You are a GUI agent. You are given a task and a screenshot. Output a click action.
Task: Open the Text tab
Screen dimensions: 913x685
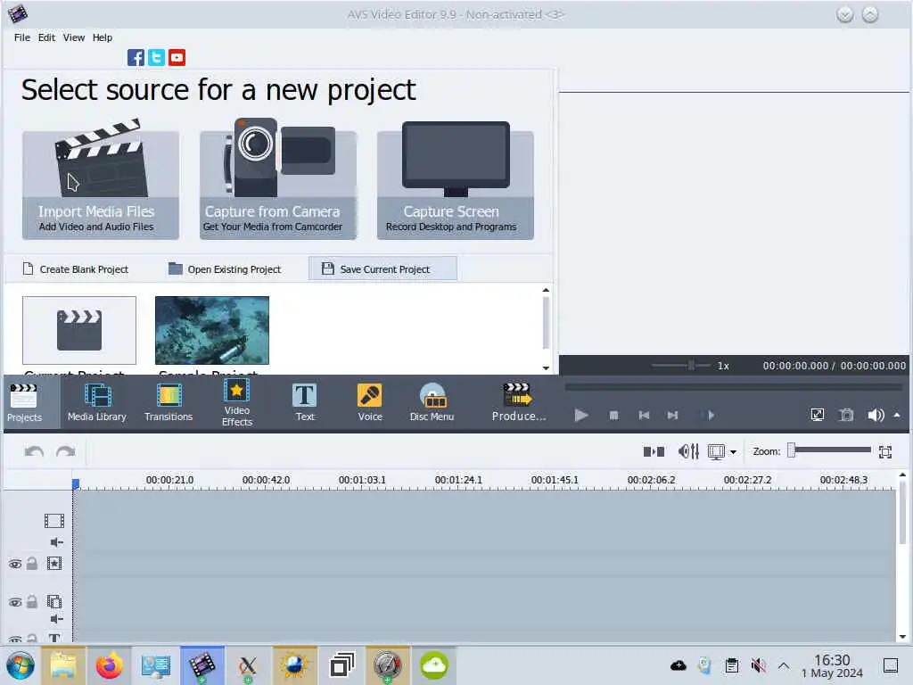305,403
